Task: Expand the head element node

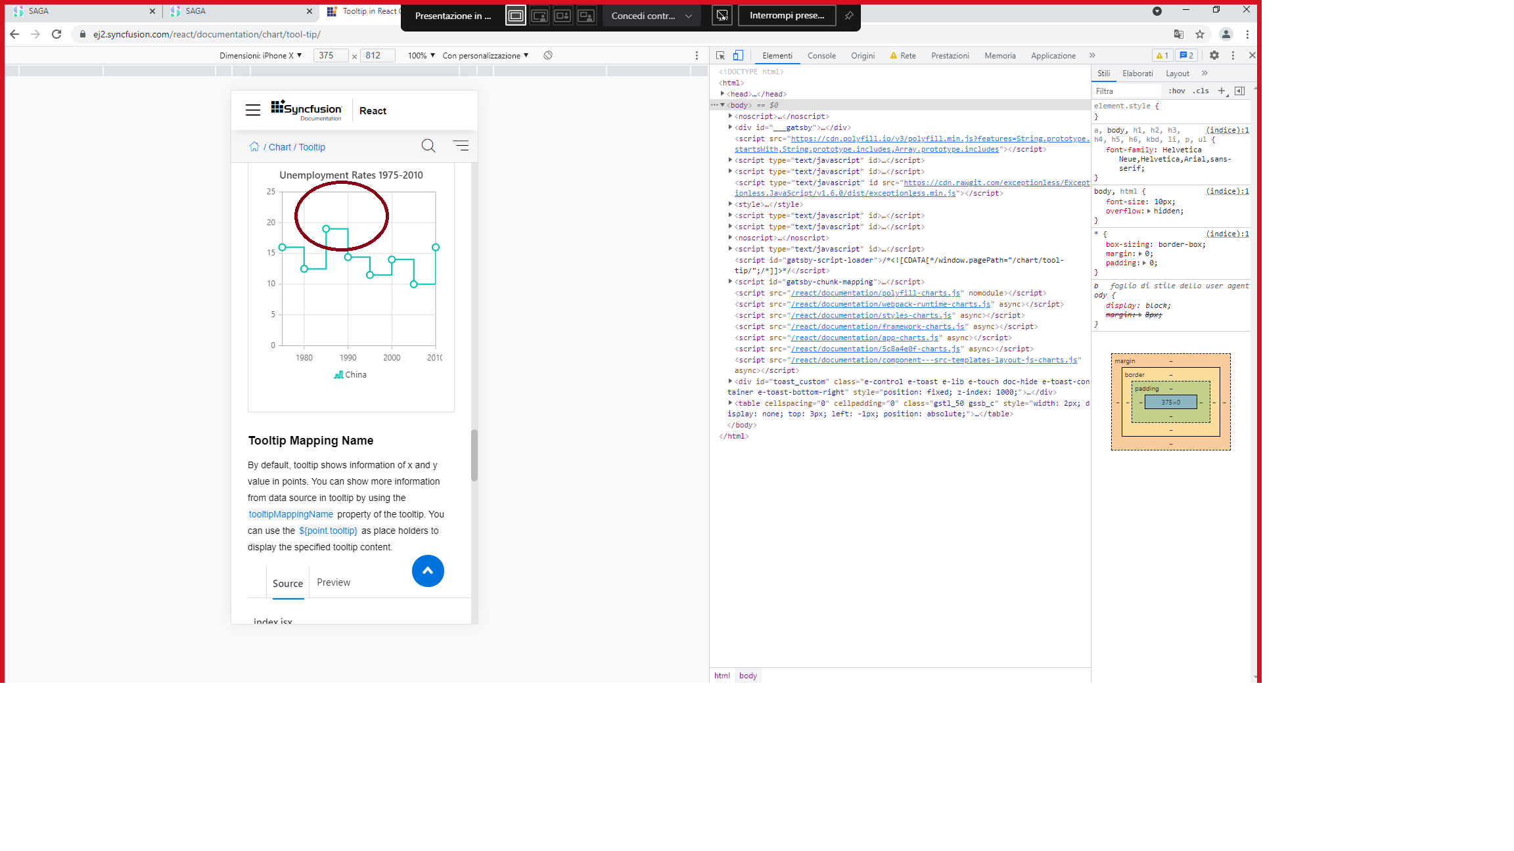Action: pos(723,94)
